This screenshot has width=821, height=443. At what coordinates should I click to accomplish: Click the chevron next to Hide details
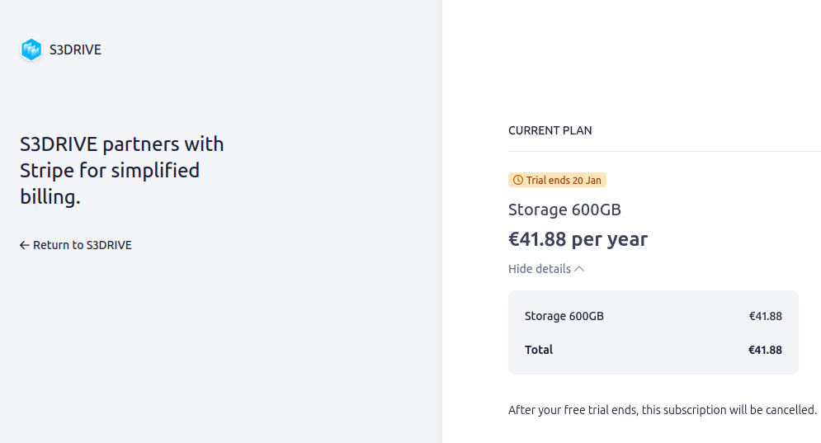579,269
